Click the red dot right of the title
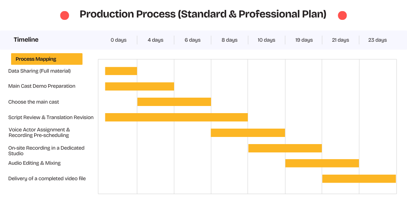 point(342,15)
